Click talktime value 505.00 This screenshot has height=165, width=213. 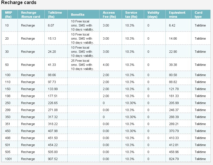[x=53, y=152]
